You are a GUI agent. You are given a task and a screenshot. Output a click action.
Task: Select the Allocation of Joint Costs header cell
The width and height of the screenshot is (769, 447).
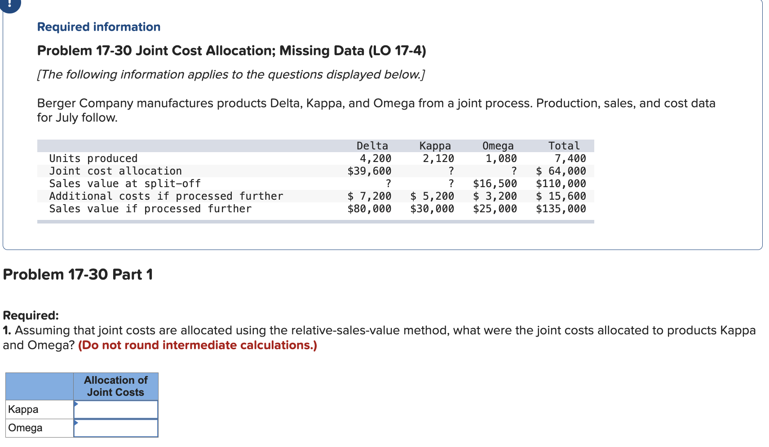(x=115, y=386)
